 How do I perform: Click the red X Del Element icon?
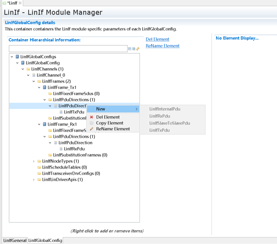[91, 117]
